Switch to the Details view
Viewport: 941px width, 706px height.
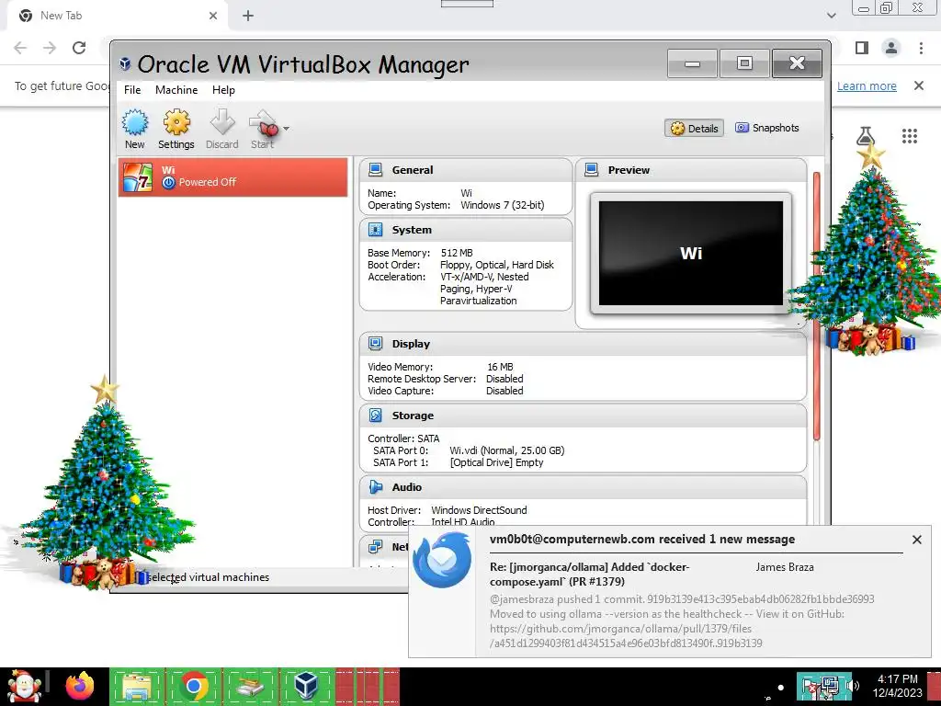click(694, 128)
